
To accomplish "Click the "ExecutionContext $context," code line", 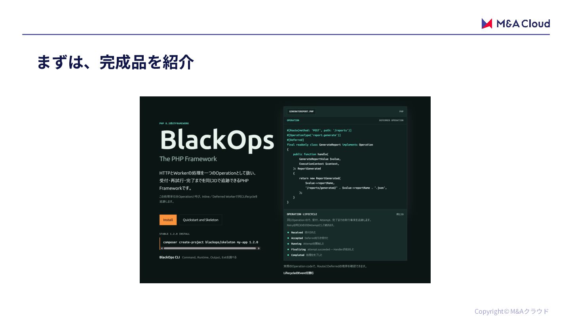I will [319, 164].
